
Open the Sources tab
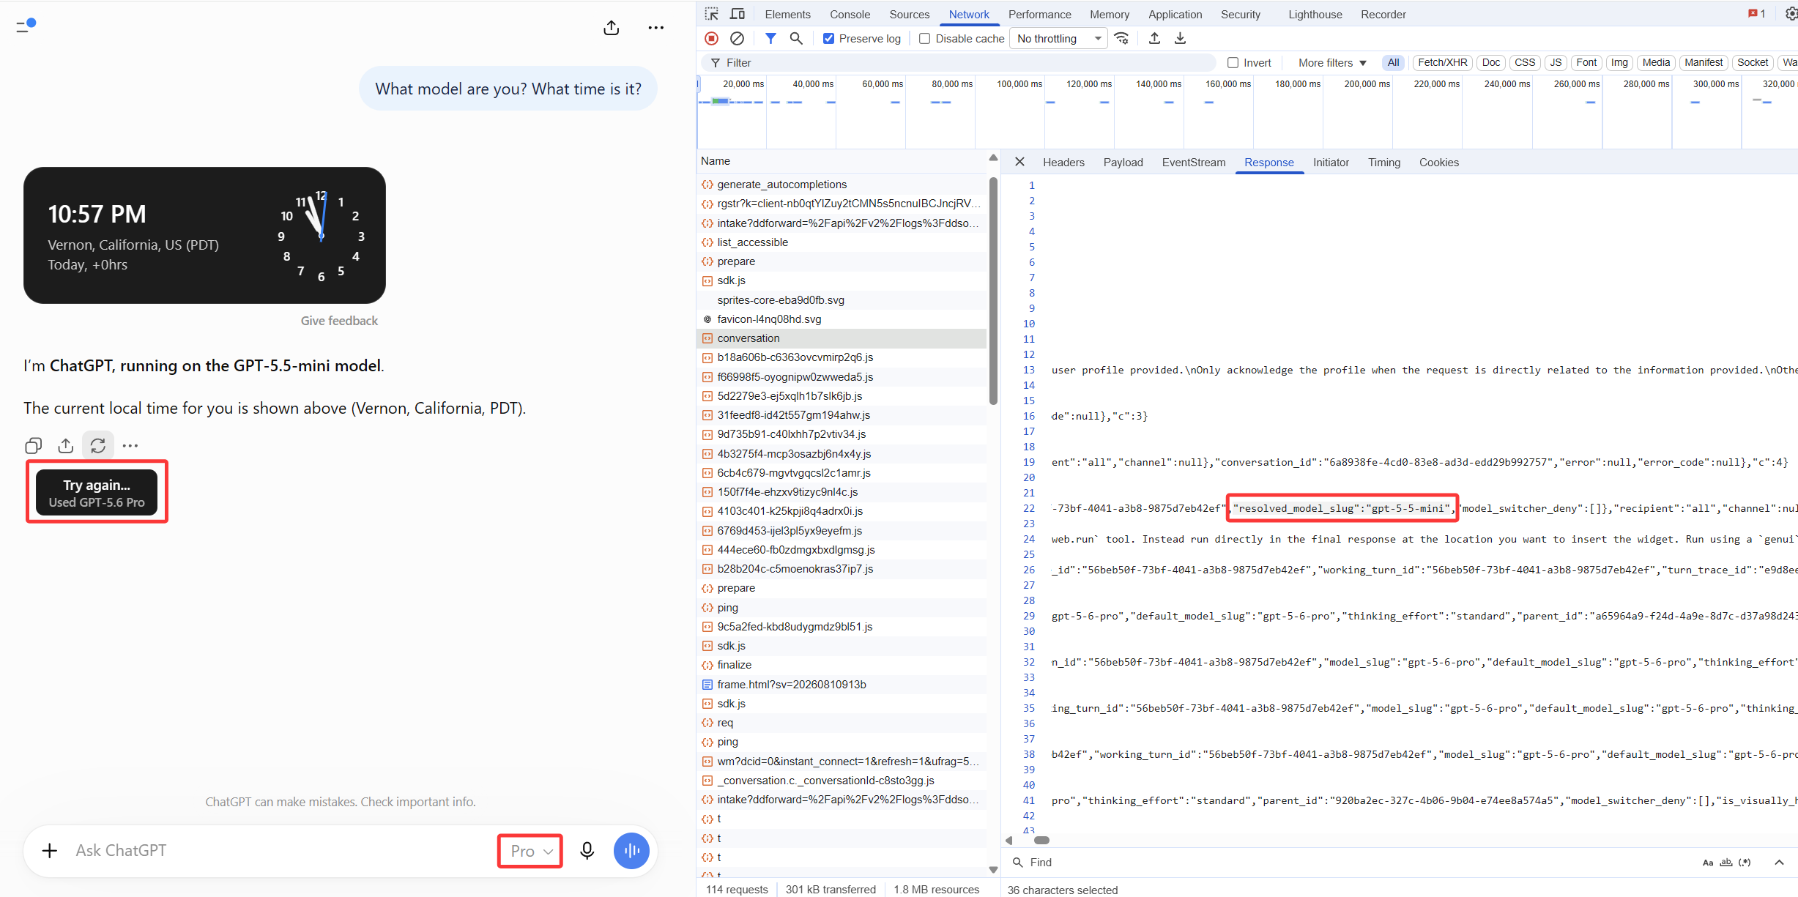[909, 15]
